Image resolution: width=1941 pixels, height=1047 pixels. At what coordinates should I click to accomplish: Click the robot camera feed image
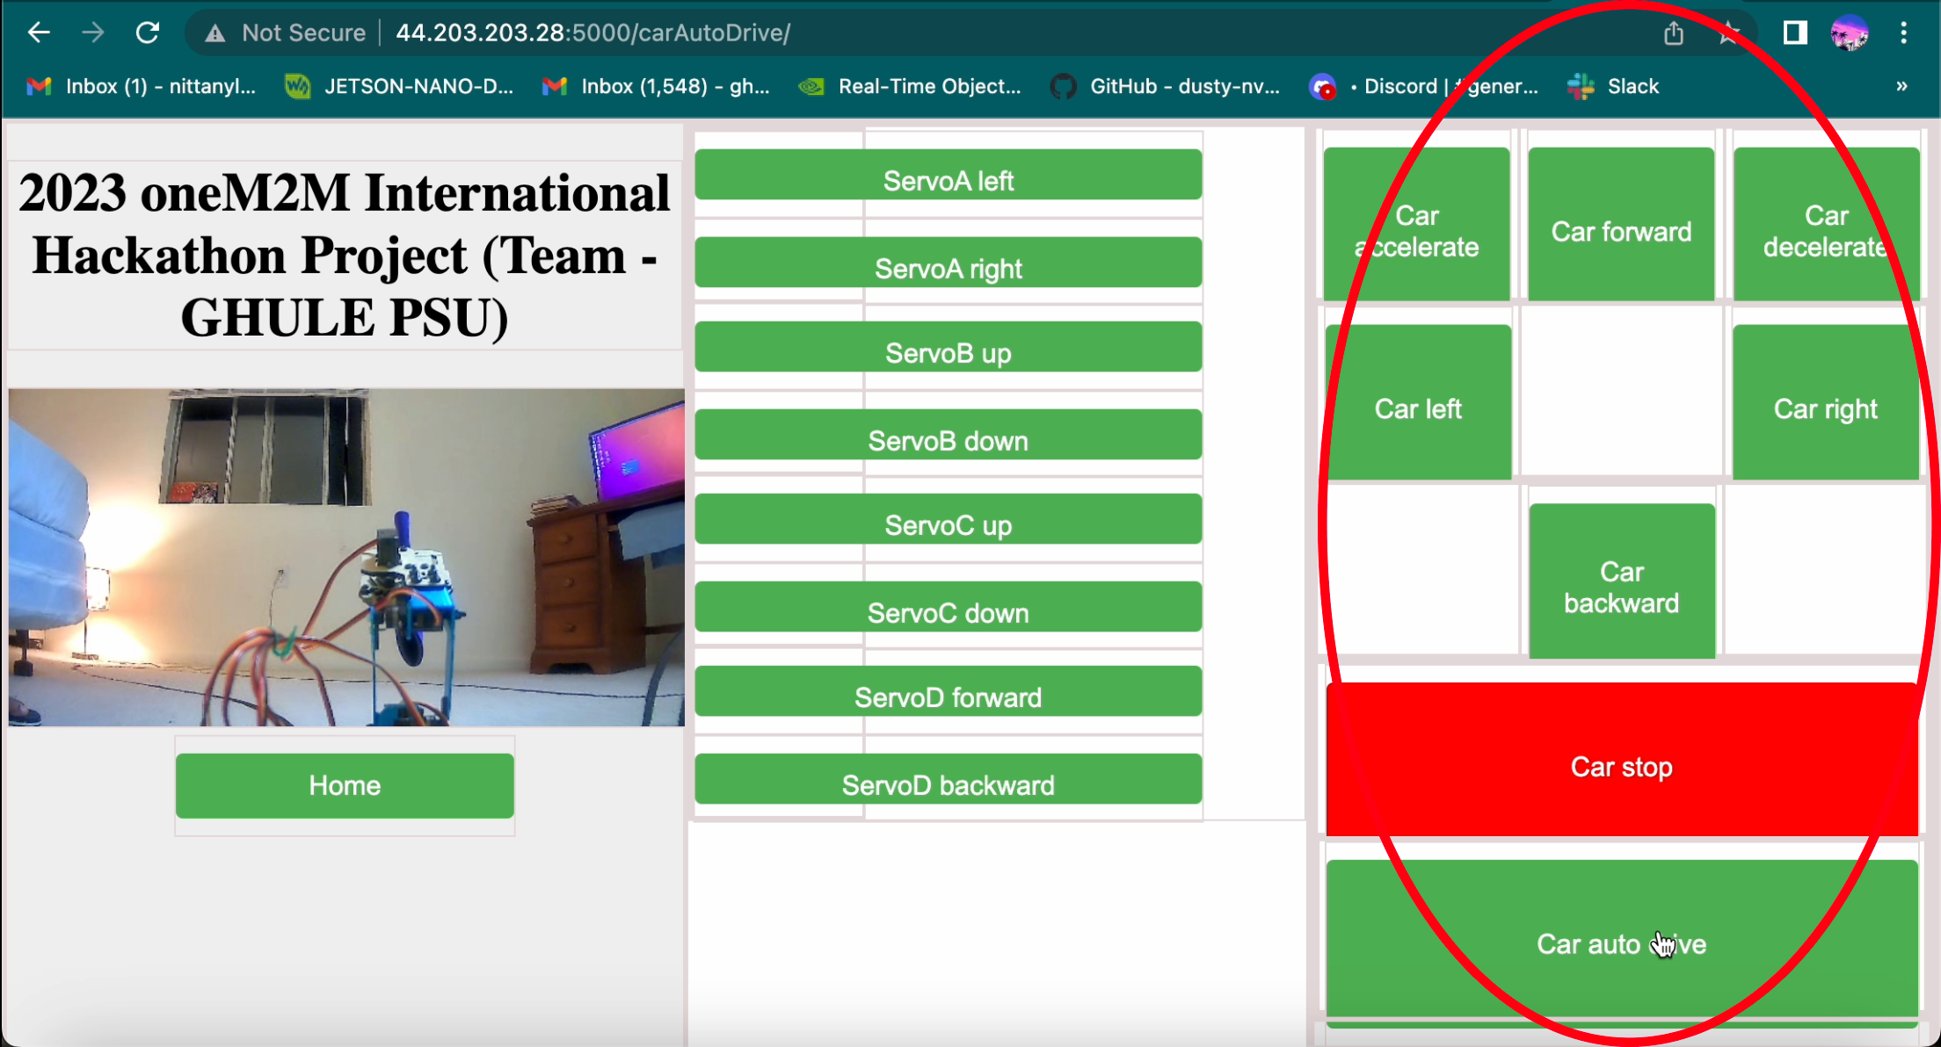click(346, 557)
